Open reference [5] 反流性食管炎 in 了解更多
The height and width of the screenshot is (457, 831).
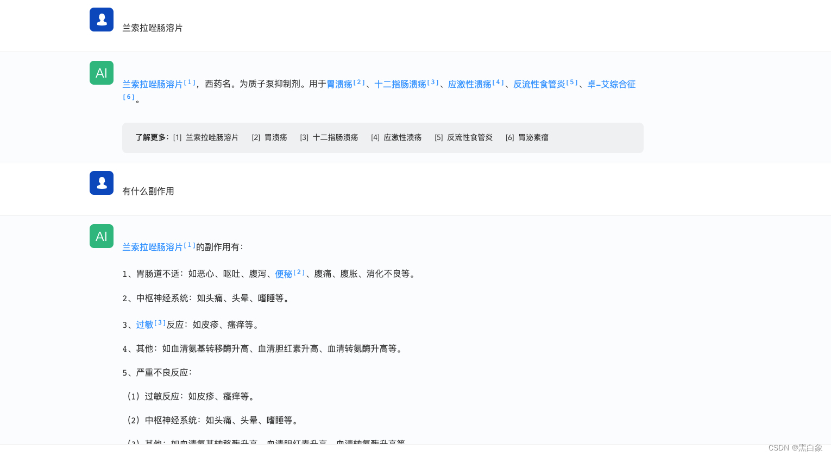pos(464,137)
